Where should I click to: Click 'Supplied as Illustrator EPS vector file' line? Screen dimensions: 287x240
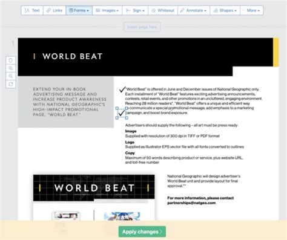click(185, 147)
